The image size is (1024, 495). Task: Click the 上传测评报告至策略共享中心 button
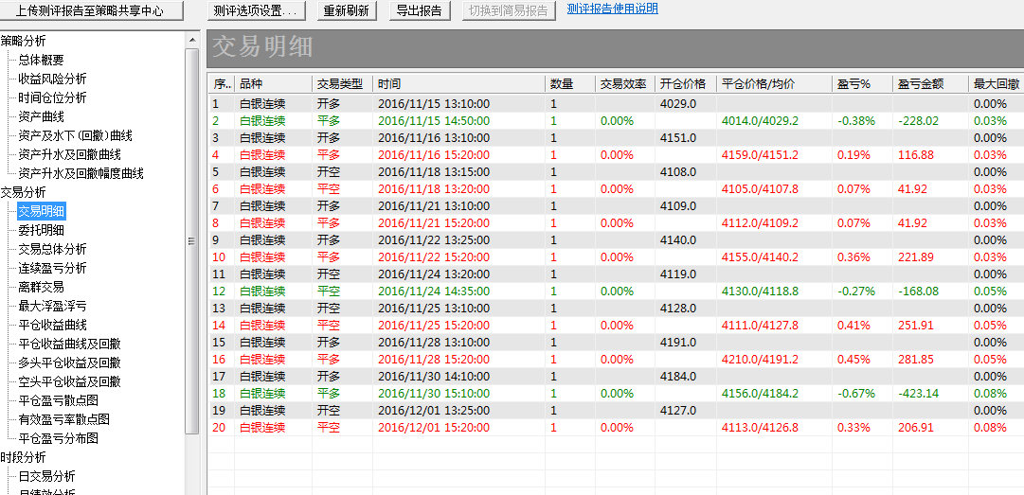89,10
